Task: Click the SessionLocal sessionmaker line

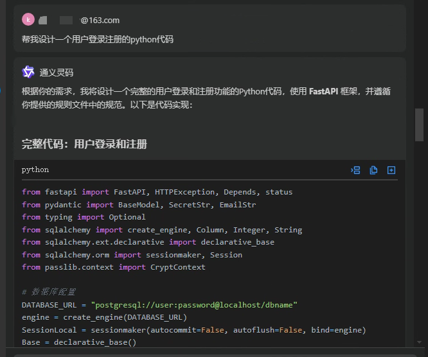Action: [x=193, y=330]
